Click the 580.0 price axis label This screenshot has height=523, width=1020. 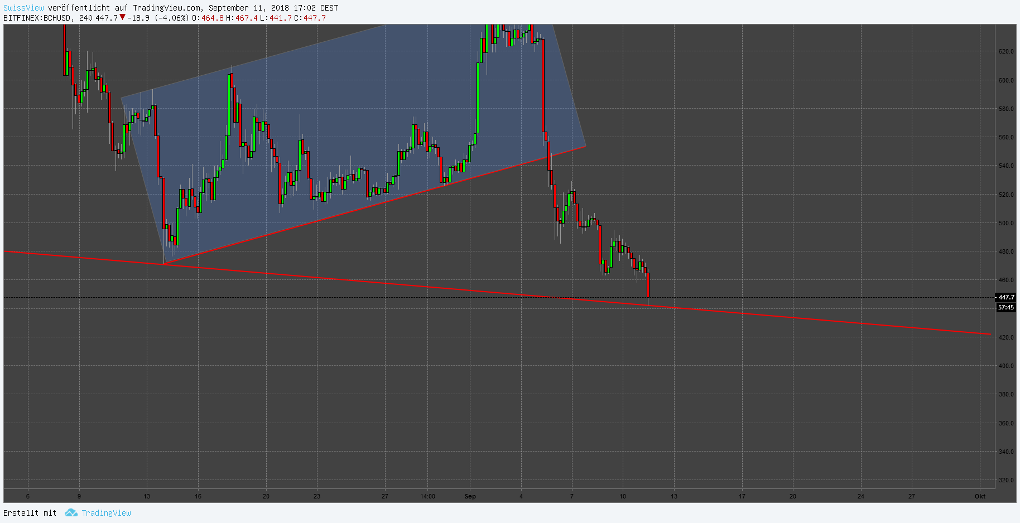tap(1006, 109)
